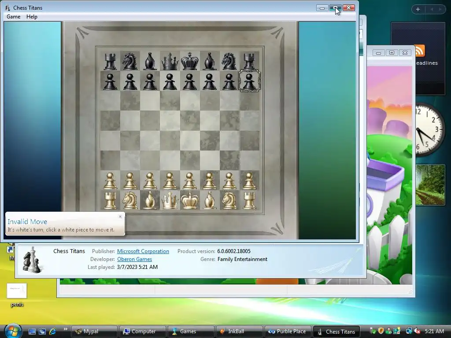Click the black rook on h8
The width and height of the screenshot is (451, 338).
coord(249,61)
